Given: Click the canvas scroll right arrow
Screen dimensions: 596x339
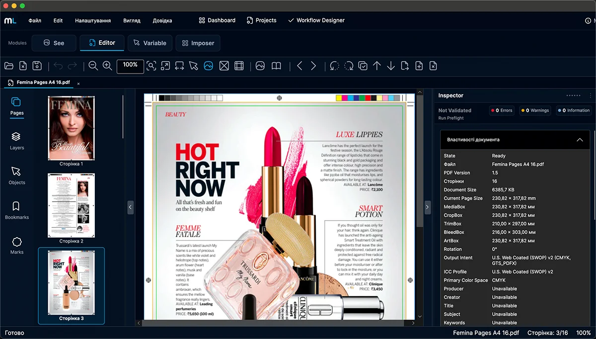Looking at the screenshot, I should [x=413, y=323].
